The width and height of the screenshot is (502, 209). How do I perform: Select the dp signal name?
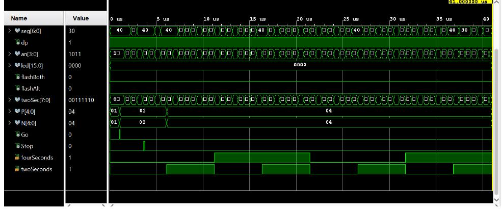click(24, 43)
